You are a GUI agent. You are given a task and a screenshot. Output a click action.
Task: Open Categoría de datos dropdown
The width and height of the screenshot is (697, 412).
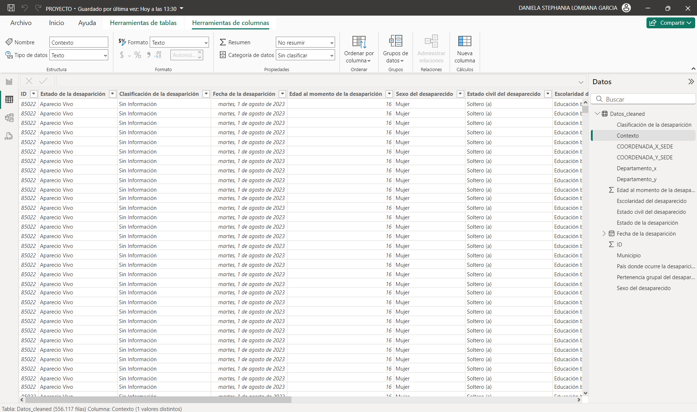click(305, 55)
